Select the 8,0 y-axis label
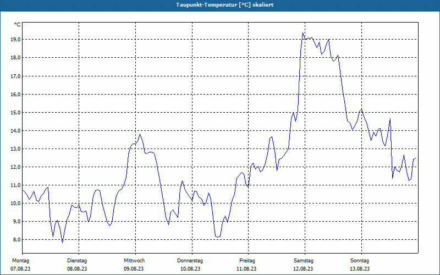440x275 pixels. click(x=17, y=240)
